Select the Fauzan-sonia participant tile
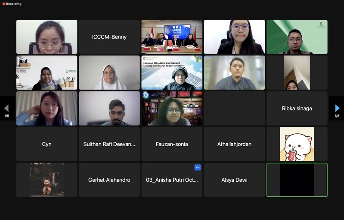This screenshot has height=220, width=344. 172,144
